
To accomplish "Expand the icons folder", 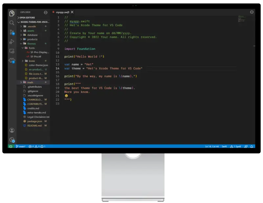I will click(x=33, y=61).
